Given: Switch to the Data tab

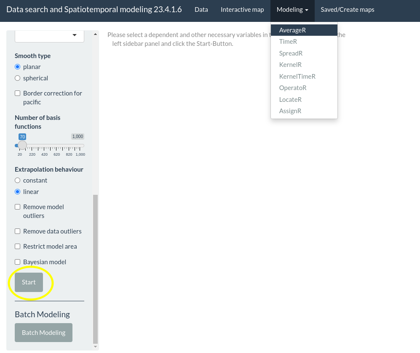Looking at the screenshot, I should 201,9.
